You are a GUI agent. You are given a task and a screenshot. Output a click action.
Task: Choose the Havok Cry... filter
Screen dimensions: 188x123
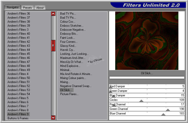point(67,50)
